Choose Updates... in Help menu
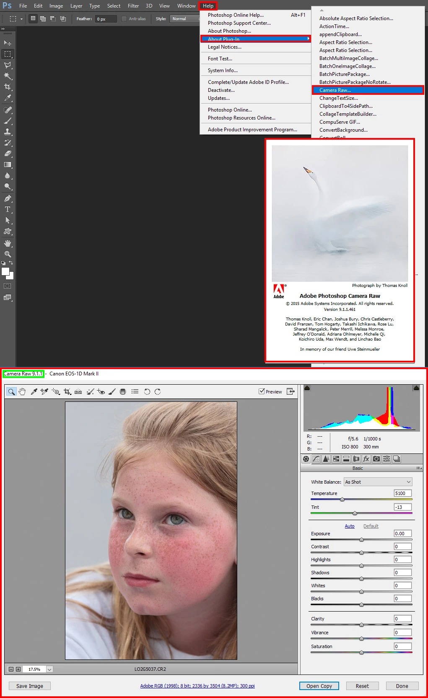Image resolution: width=428 pixels, height=698 pixels. coord(219,98)
